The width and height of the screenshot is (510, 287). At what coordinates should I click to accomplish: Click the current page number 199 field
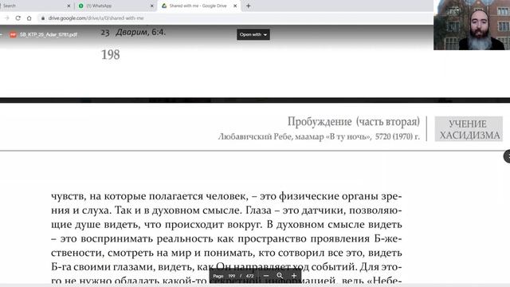click(x=232, y=276)
